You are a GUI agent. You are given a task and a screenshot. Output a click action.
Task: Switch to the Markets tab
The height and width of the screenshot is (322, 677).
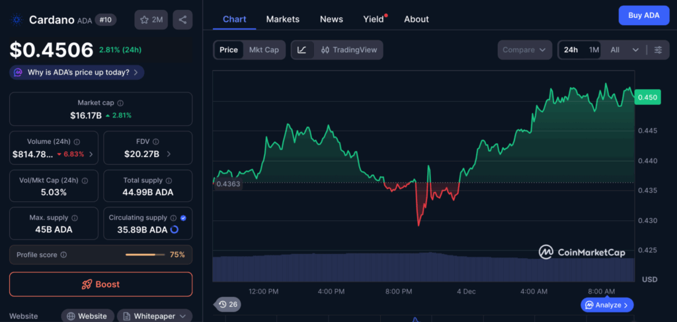click(282, 19)
